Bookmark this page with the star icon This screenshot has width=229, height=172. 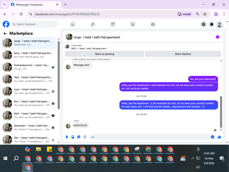tap(205, 14)
